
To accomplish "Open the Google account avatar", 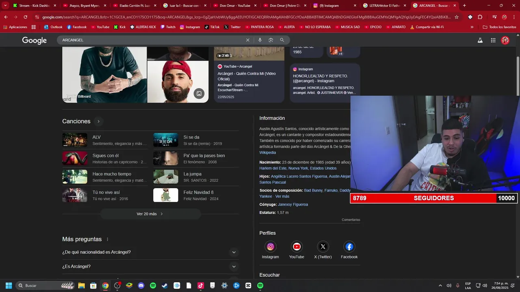I will pyautogui.click(x=505, y=40).
